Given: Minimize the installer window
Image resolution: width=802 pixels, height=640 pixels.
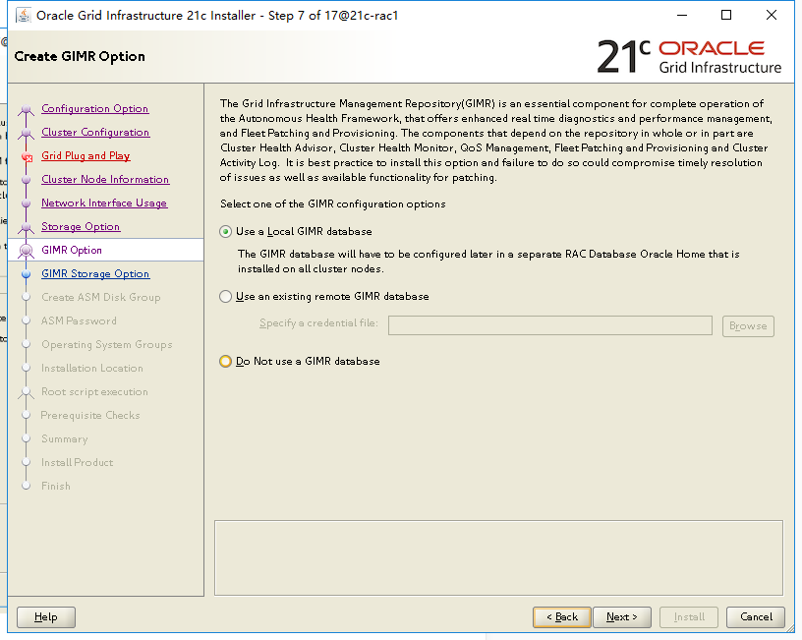Looking at the screenshot, I should [682, 15].
